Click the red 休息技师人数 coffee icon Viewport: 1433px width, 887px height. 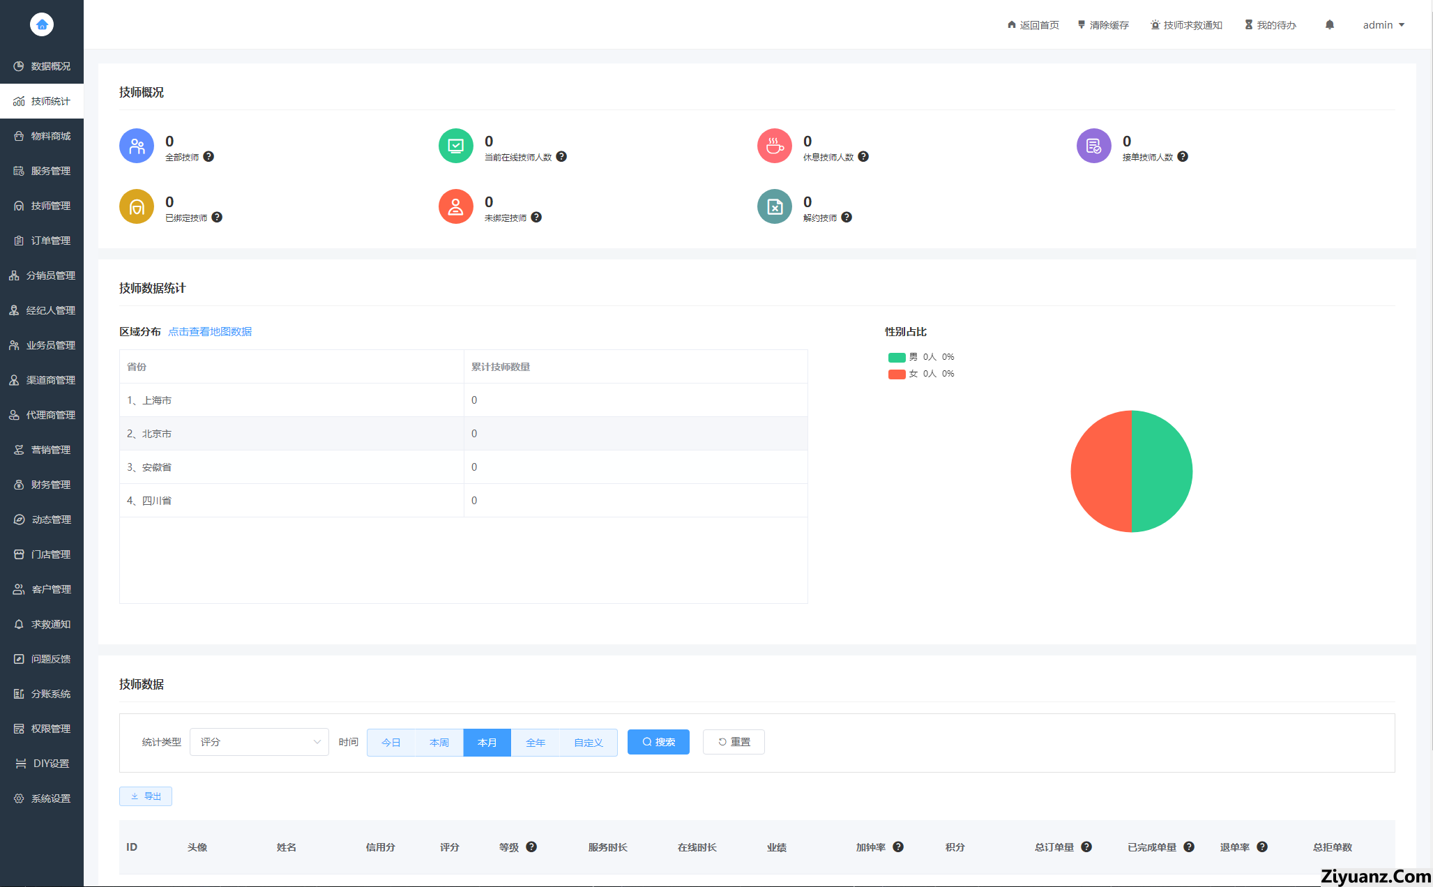point(774,146)
